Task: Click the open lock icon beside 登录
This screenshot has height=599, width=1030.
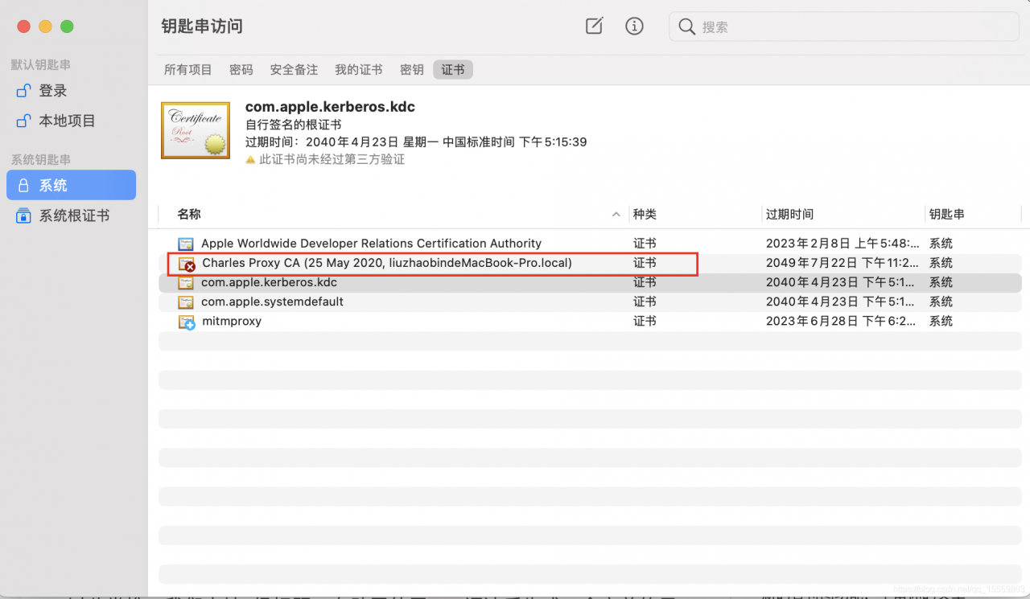Action: tap(23, 91)
